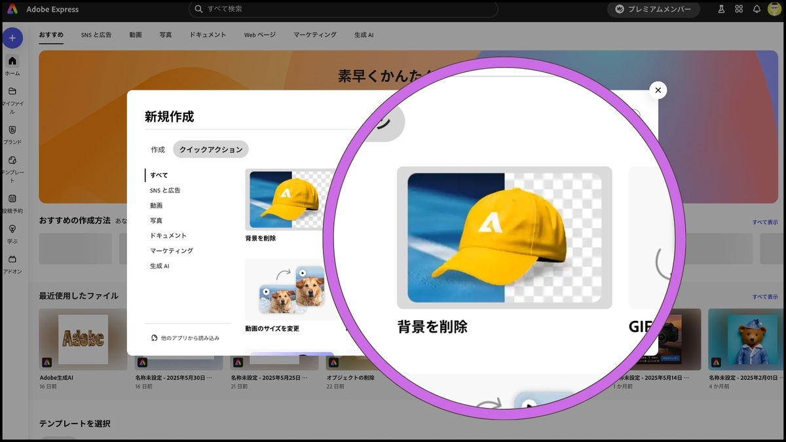Open the apps grid icon
The image size is (786, 442).
[x=739, y=9]
